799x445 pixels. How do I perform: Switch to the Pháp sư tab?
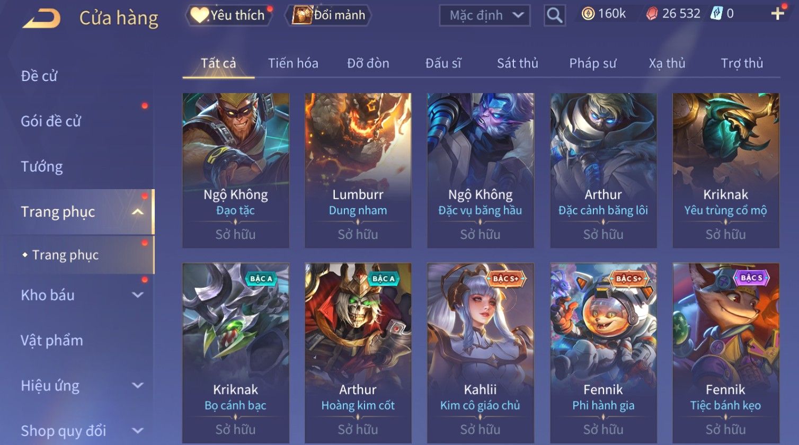592,64
